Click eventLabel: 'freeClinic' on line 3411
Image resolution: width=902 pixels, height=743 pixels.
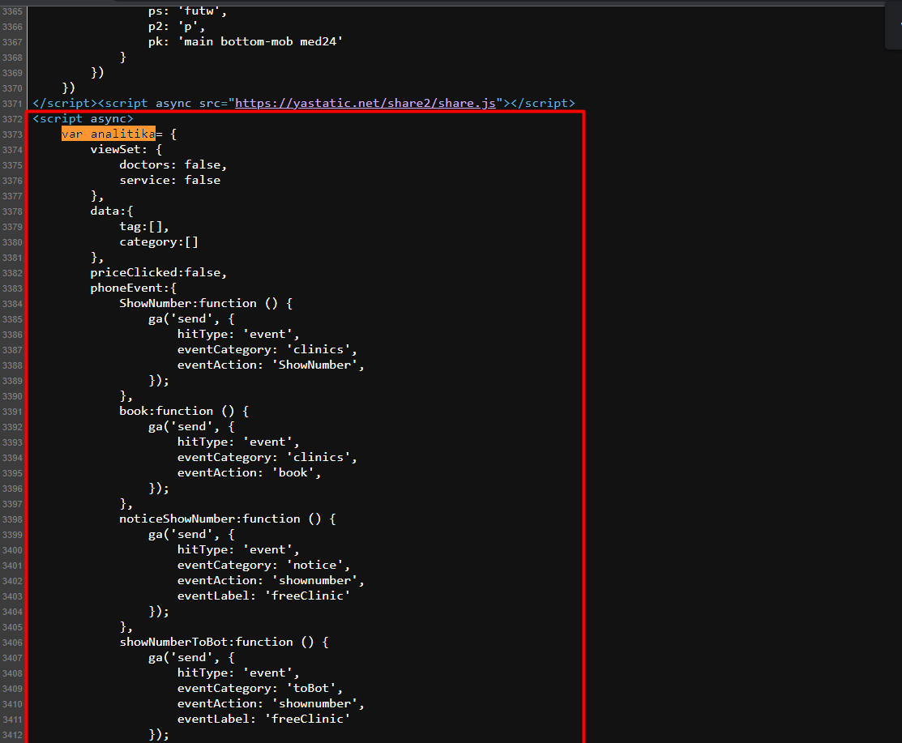point(263,719)
